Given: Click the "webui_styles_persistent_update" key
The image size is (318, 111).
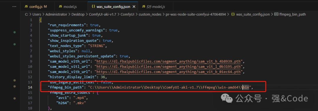Looking at the screenshot, I should click(82, 56).
